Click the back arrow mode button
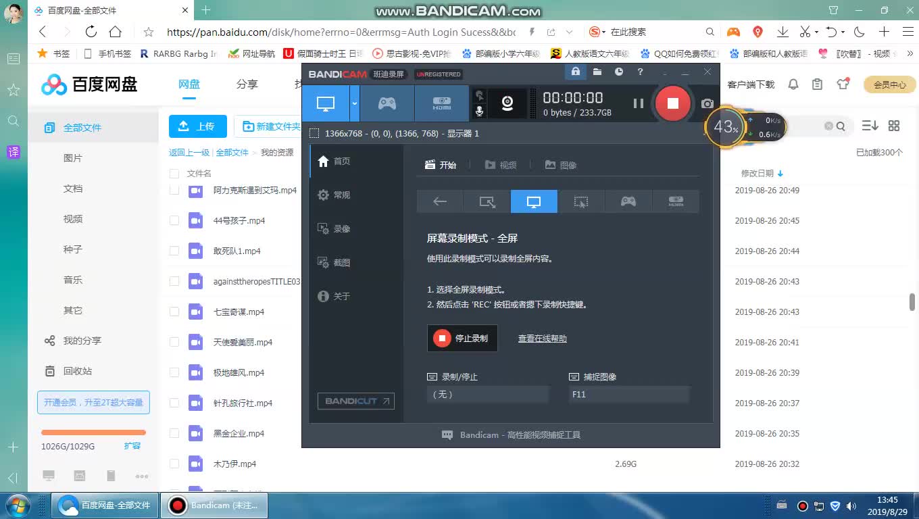 (x=440, y=201)
